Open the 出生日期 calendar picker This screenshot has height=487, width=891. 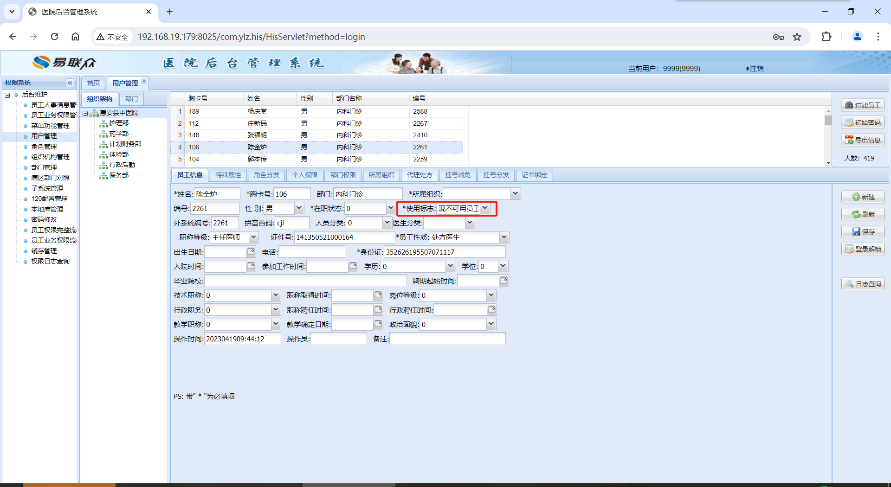click(251, 252)
